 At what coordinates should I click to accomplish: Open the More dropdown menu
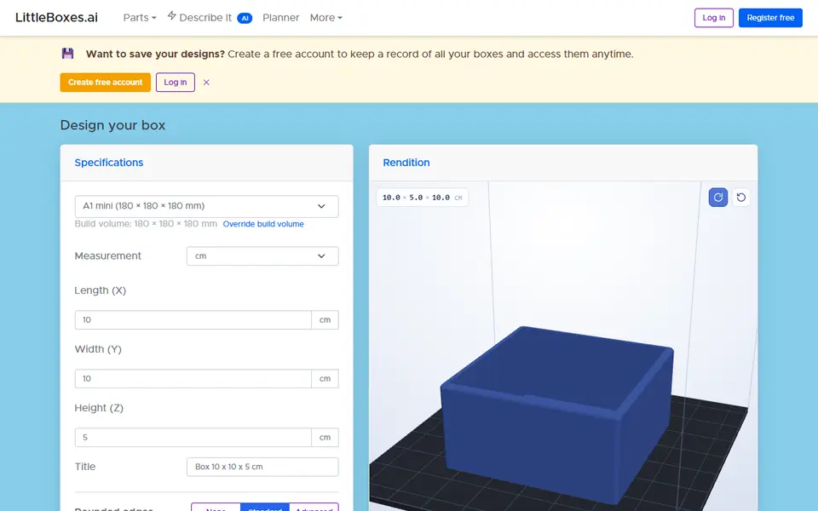click(326, 18)
